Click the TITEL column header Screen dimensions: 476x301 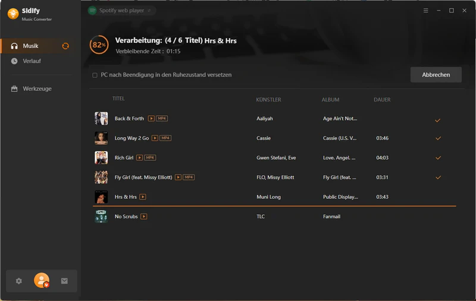pos(118,99)
